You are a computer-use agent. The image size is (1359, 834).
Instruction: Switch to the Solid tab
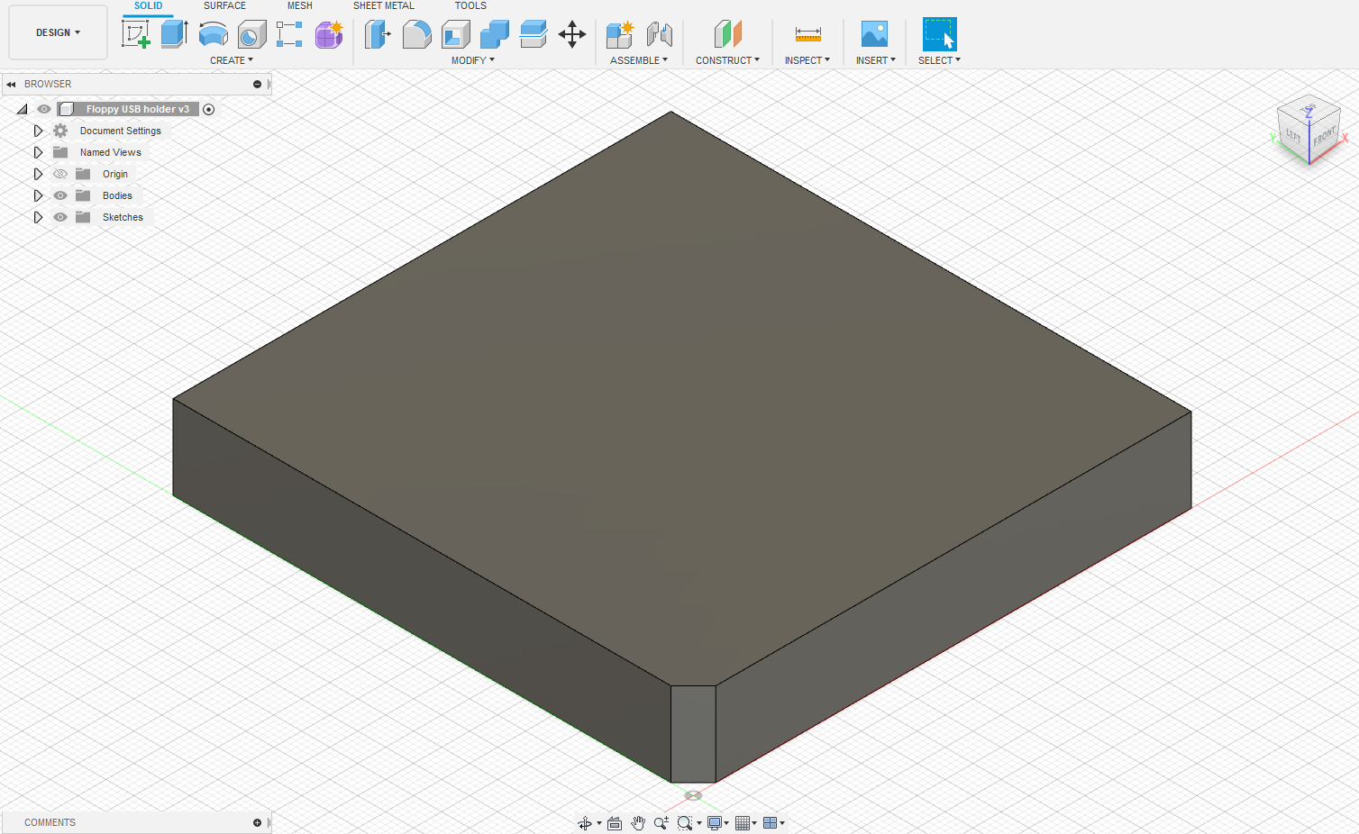tap(149, 5)
